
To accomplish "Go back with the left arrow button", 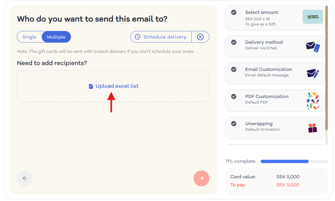I will (x=25, y=178).
